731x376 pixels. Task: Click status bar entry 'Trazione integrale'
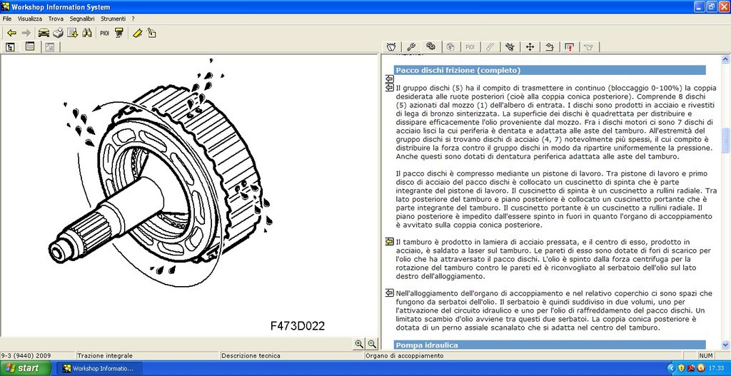[106, 355]
